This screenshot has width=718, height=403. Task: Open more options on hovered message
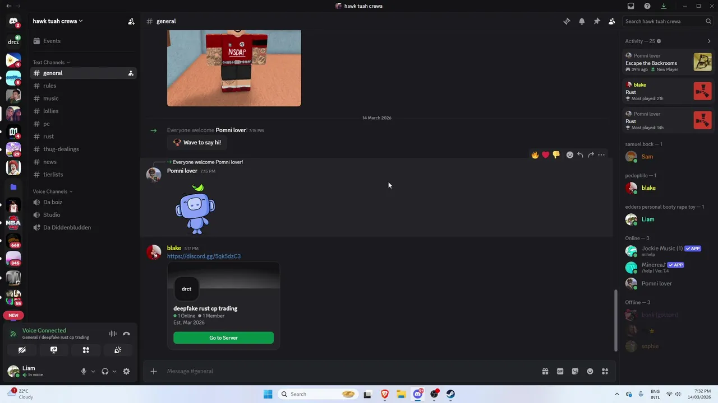601,155
